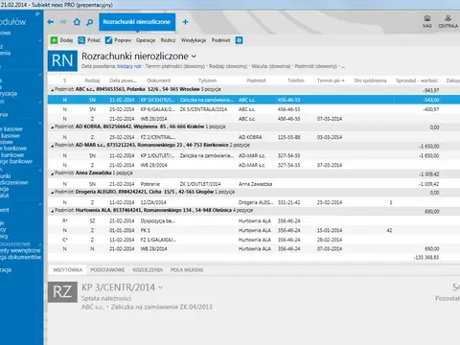The image size is (460, 345).
Task: Open the MAG warehouse icon
Action: click(427, 22)
